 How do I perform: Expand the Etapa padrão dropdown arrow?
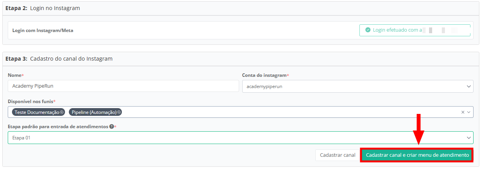pyautogui.click(x=469, y=137)
